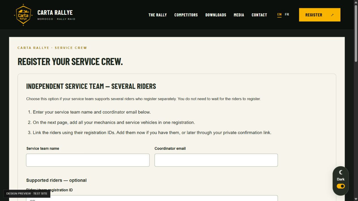This screenshot has height=201, width=358.
Task: Click the Carta Rallye hexagon logo
Action: tap(23, 15)
